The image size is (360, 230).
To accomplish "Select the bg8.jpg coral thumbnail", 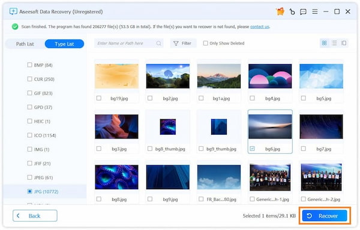I will [116, 177].
